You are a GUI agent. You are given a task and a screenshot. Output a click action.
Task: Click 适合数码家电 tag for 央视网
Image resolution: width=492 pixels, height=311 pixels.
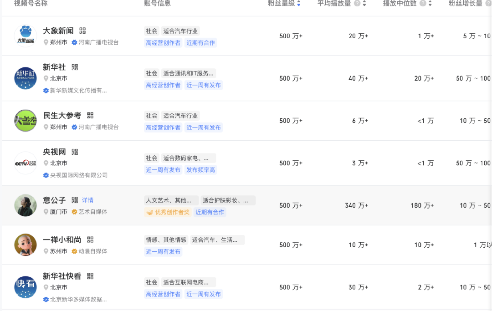tap(188, 158)
